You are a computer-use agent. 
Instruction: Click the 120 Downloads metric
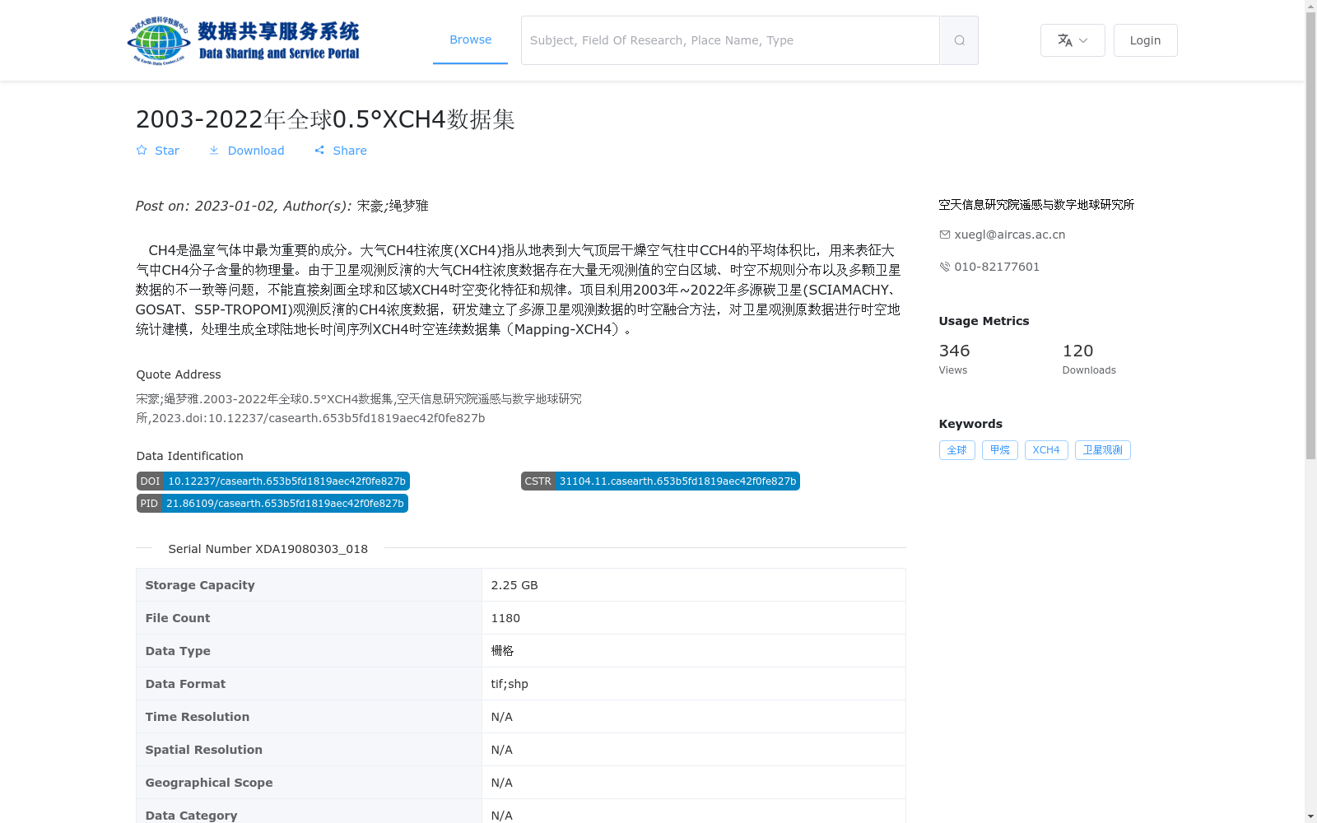(1089, 359)
